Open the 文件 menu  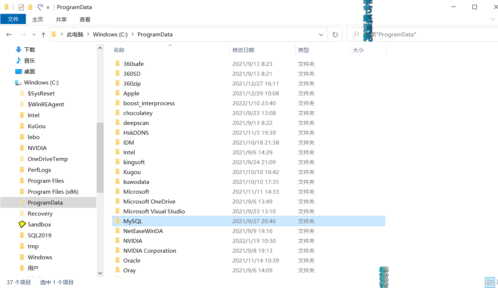[13, 19]
